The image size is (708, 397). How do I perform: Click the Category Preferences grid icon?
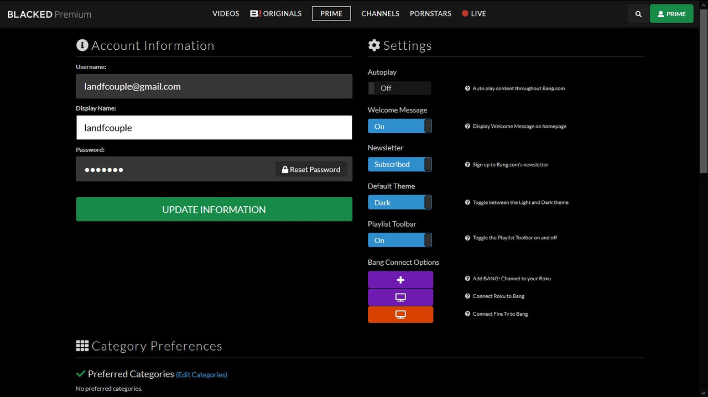[x=82, y=346]
